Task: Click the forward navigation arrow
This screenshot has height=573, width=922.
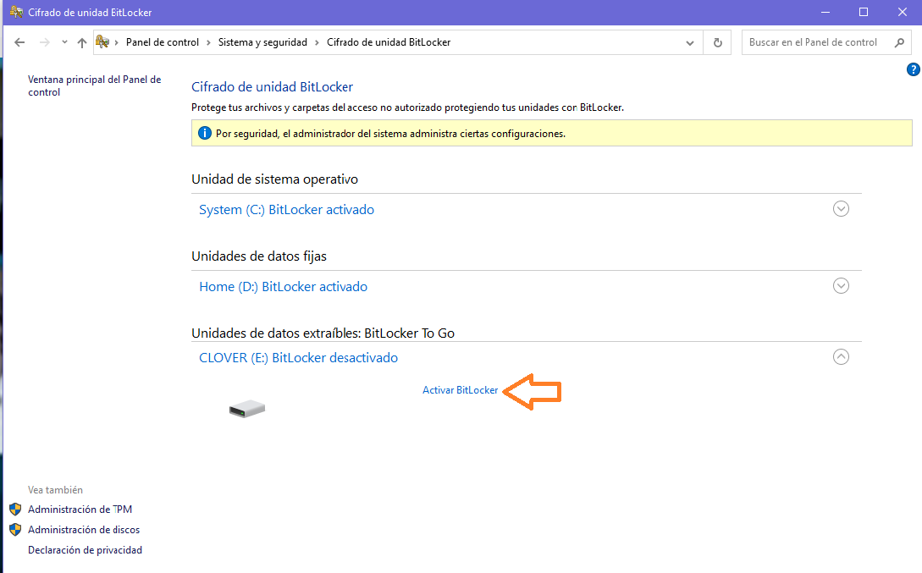Action: [x=44, y=42]
